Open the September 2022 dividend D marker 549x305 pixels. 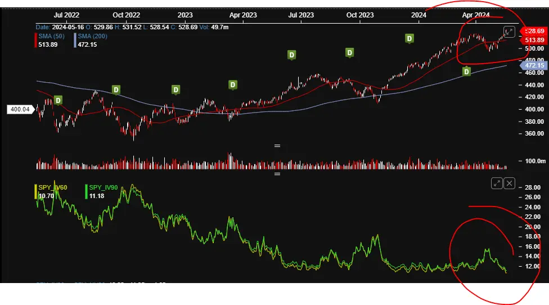pos(116,89)
